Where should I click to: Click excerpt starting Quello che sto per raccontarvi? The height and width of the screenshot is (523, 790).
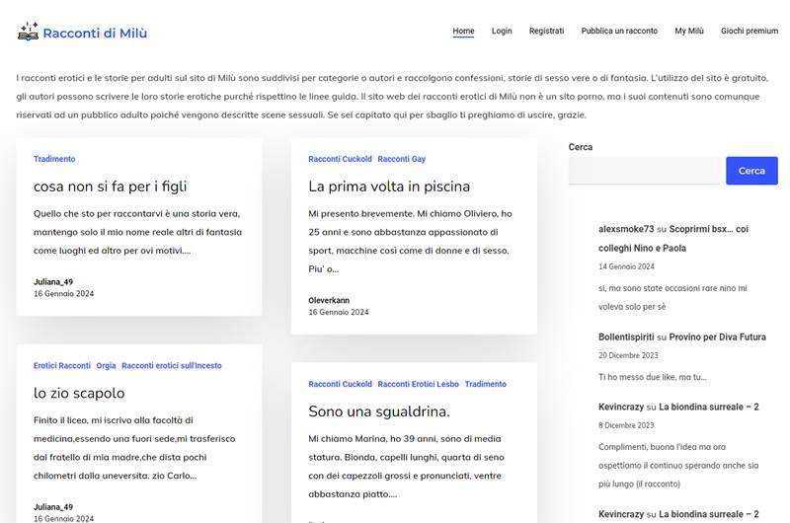[137, 232]
